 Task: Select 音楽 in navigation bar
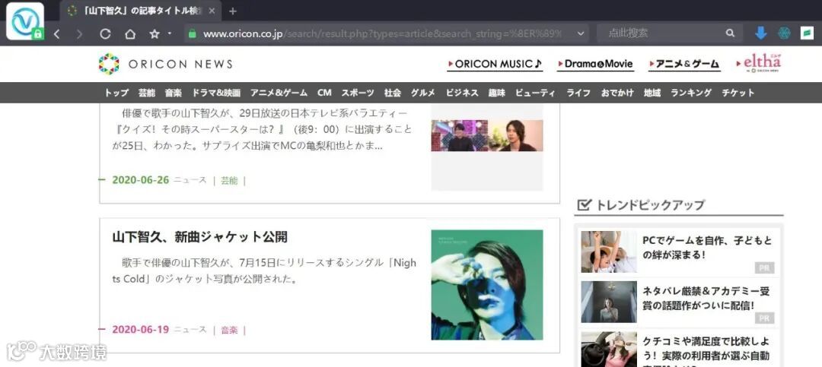click(x=174, y=93)
